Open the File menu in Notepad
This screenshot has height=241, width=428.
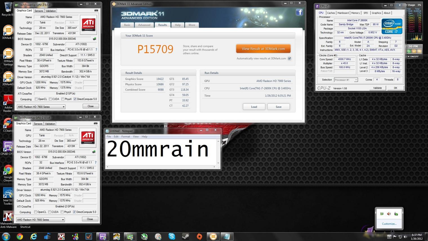coord(109,136)
